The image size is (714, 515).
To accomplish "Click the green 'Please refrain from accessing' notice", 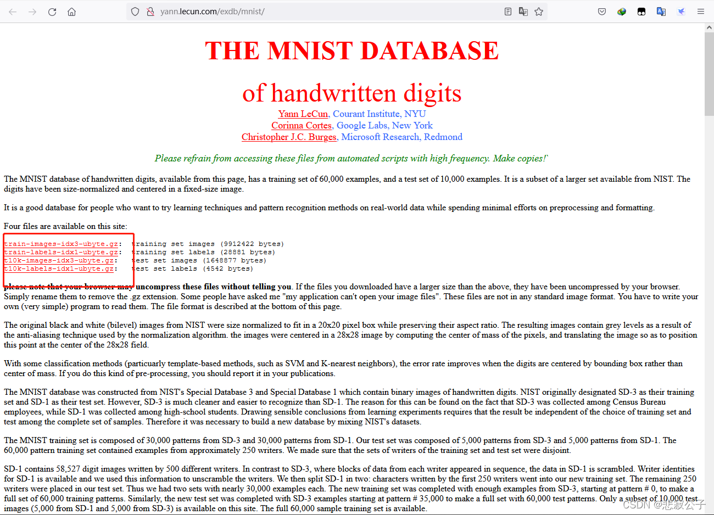I will click(x=352, y=158).
